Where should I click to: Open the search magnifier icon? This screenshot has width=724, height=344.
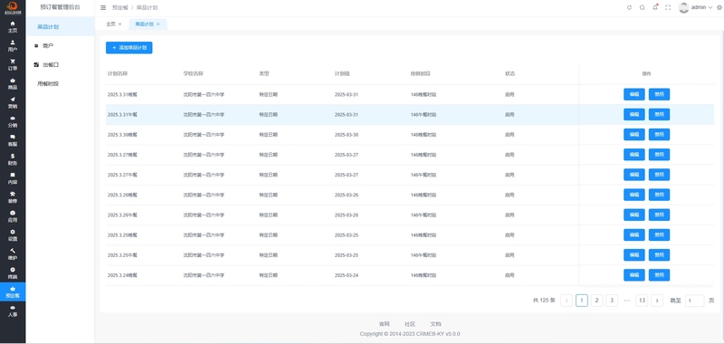click(642, 7)
